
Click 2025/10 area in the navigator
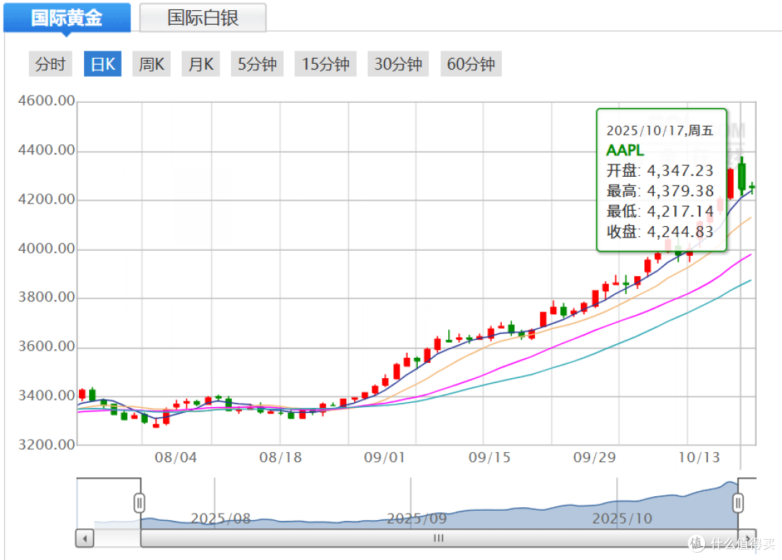pos(622,519)
